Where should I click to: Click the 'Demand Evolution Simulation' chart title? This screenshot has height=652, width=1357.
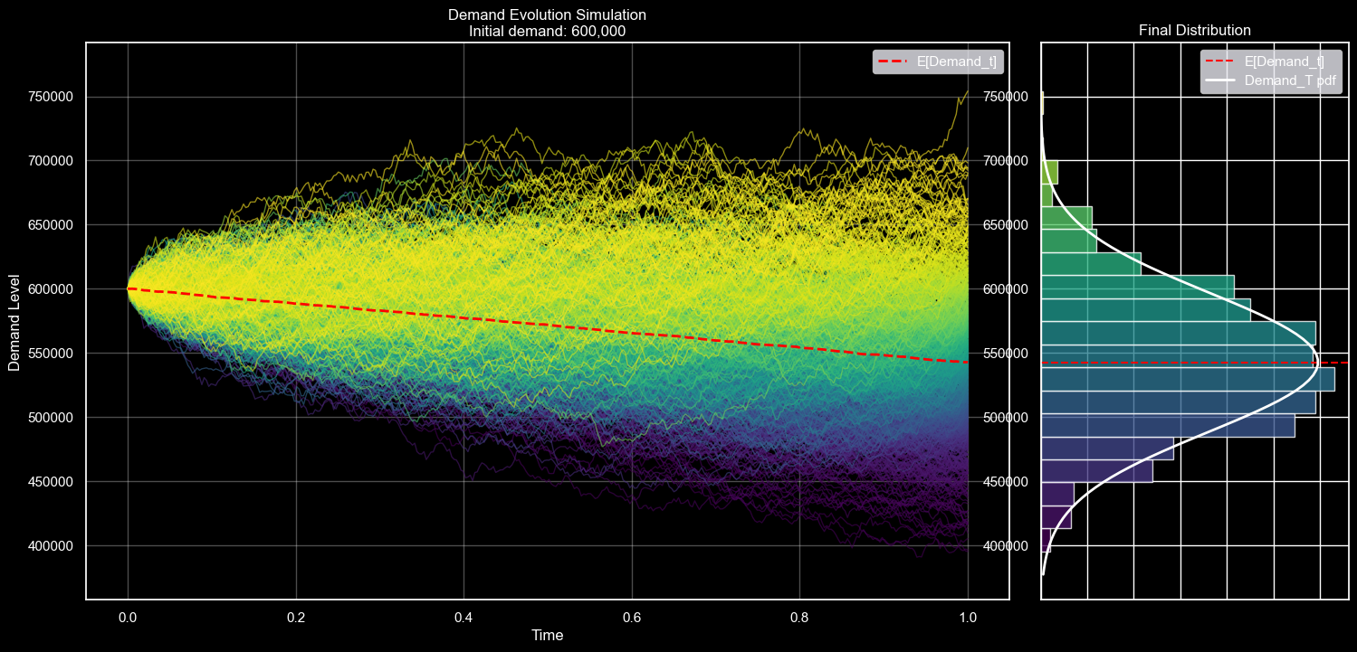(547, 14)
